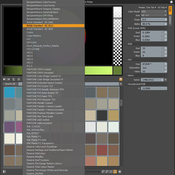Screen dimensions: 175x175
Task: Click Hue field keyframe diamond
Action: pos(165,64)
